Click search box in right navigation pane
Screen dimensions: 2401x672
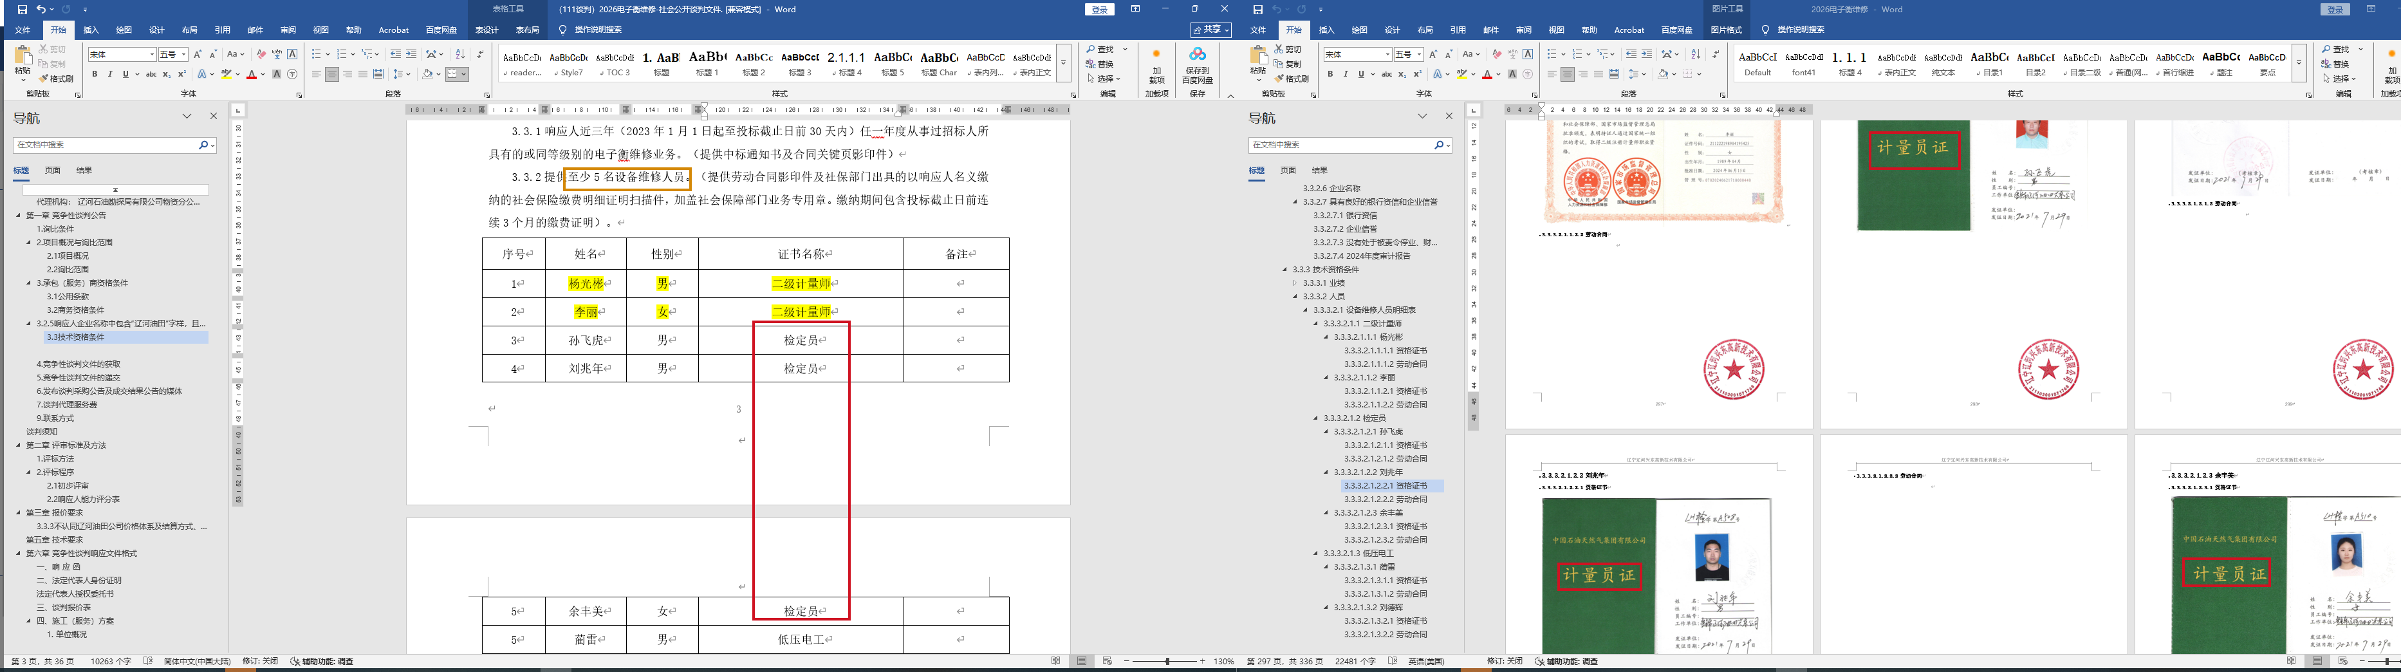click(1340, 144)
